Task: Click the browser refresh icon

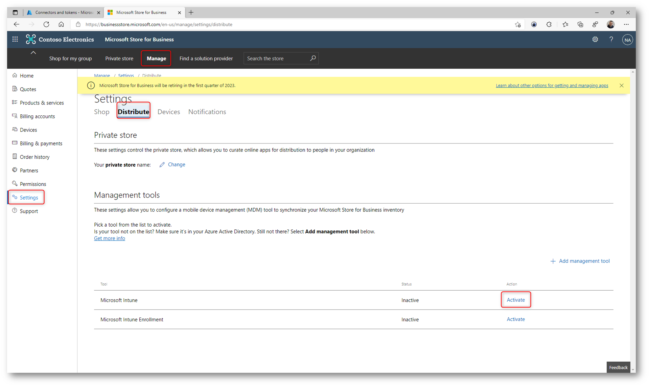Action: coord(46,24)
